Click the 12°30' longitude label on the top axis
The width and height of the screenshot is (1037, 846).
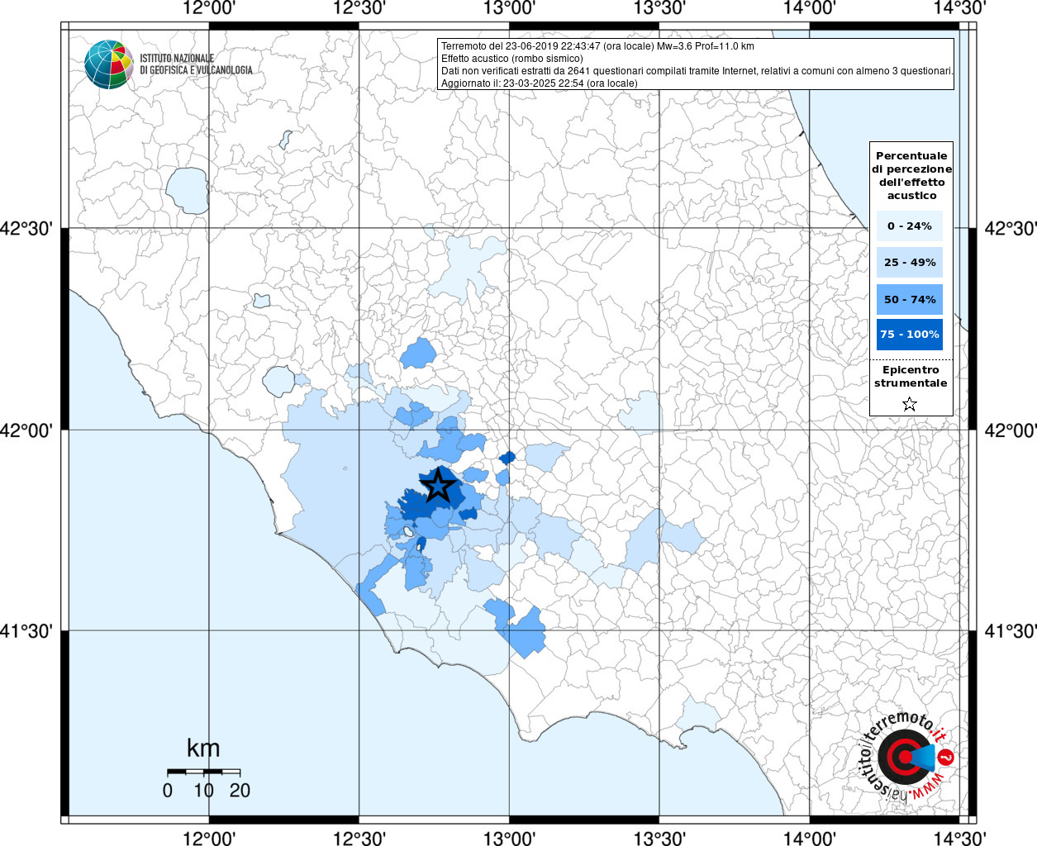pyautogui.click(x=359, y=8)
